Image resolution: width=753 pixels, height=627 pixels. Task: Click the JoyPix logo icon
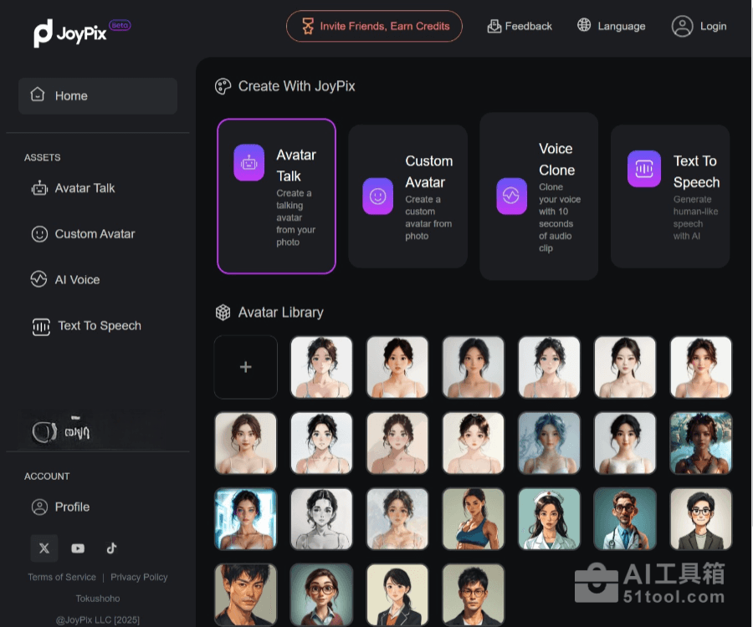coord(44,33)
